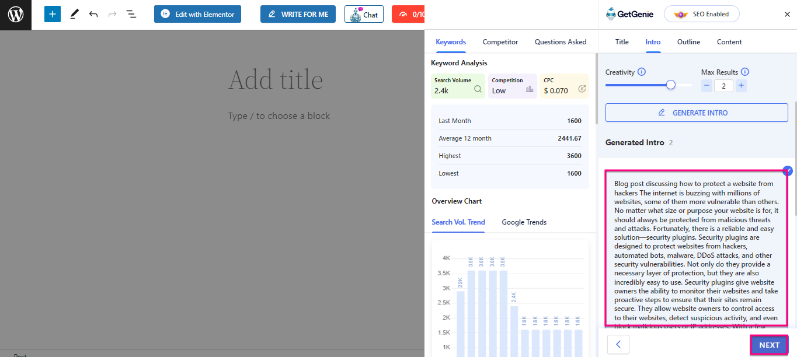This screenshot has width=797, height=357.
Task: Open the WordPress logo menu
Action: pos(15,15)
